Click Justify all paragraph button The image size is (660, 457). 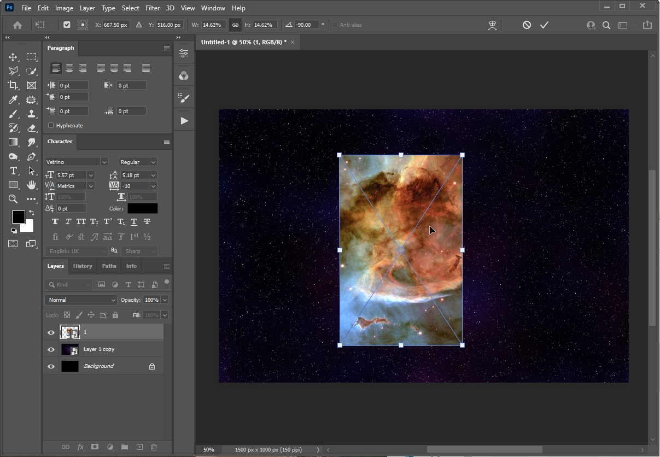pos(145,68)
